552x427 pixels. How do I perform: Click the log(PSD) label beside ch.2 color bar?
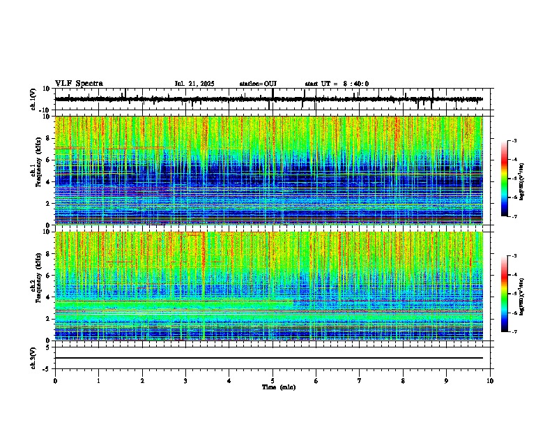tap(521, 297)
